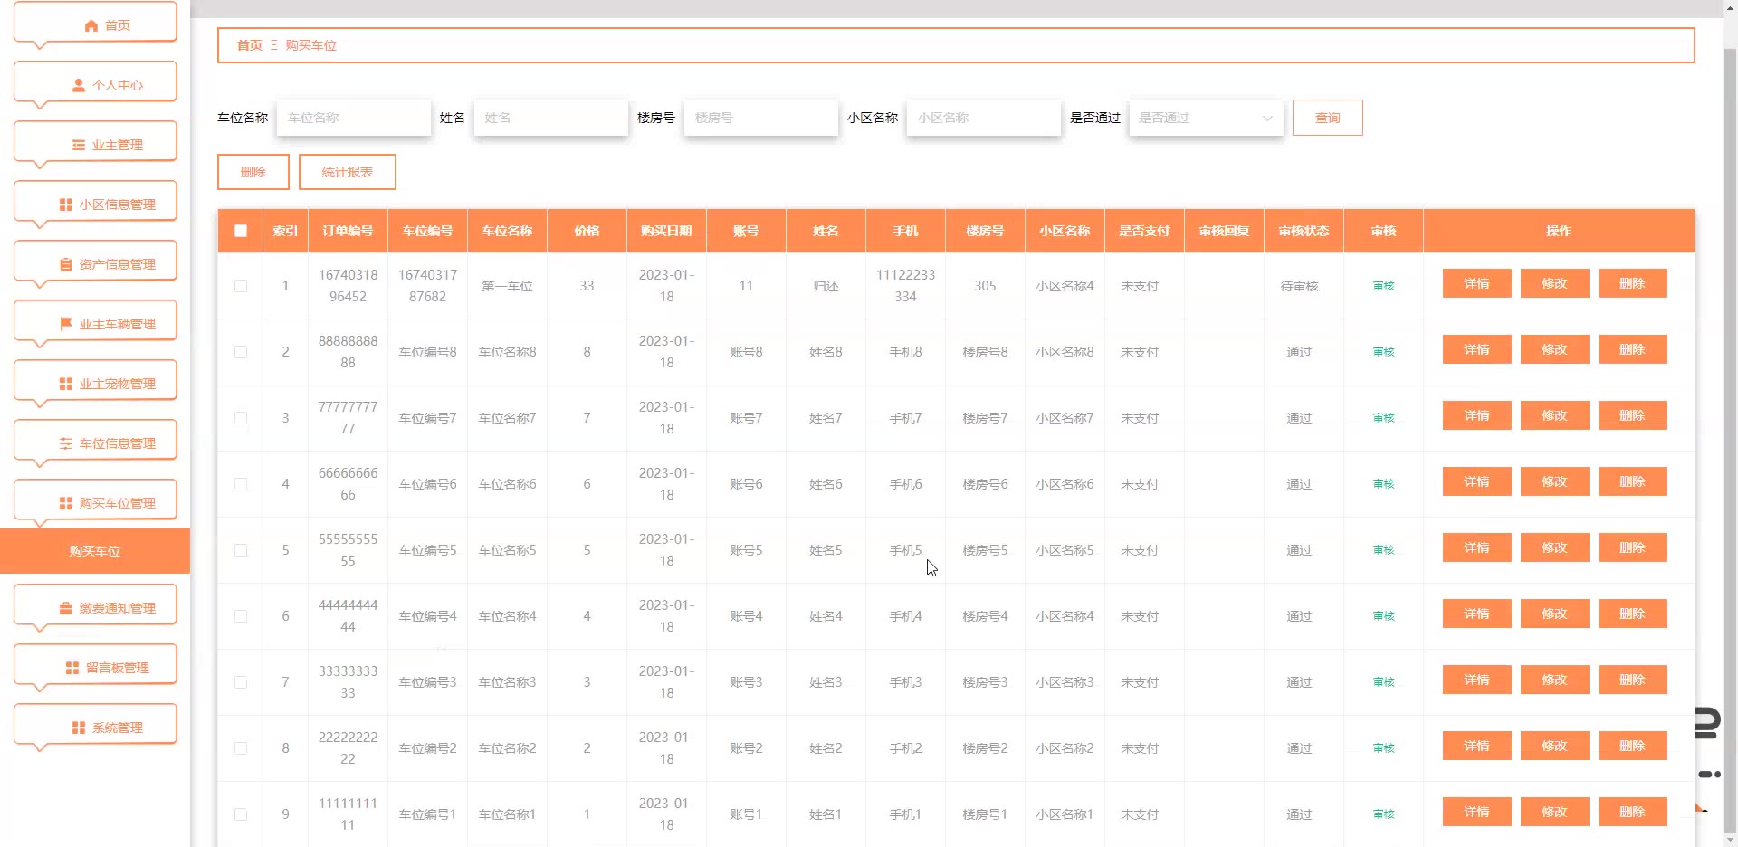Click the grid icon beside 小区信息管理

66,205
